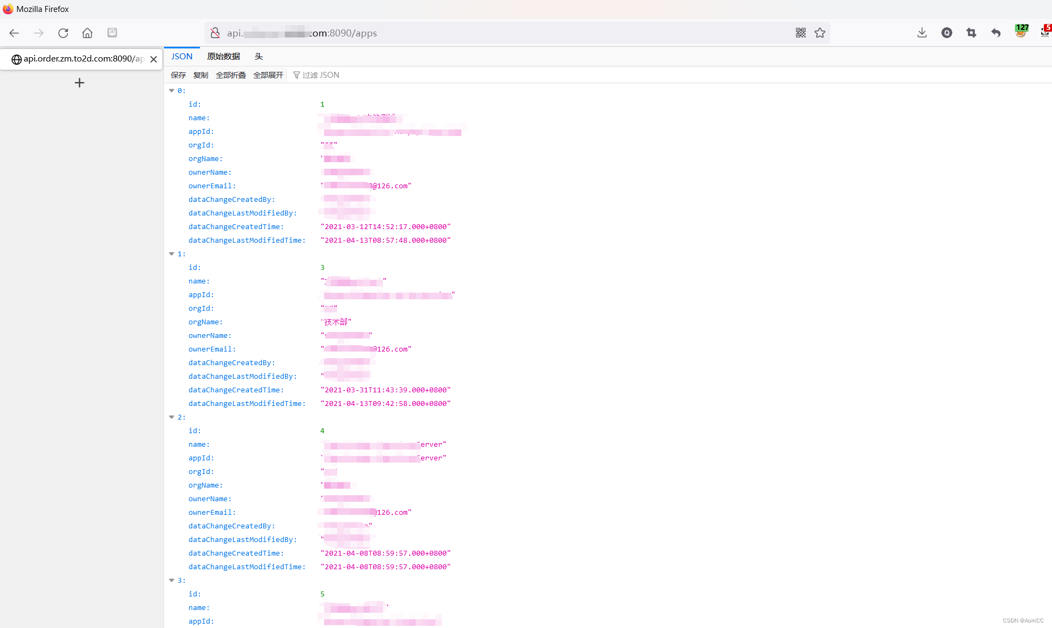Collapse JSON array item 3
This screenshot has height=628, width=1052.
click(172, 581)
